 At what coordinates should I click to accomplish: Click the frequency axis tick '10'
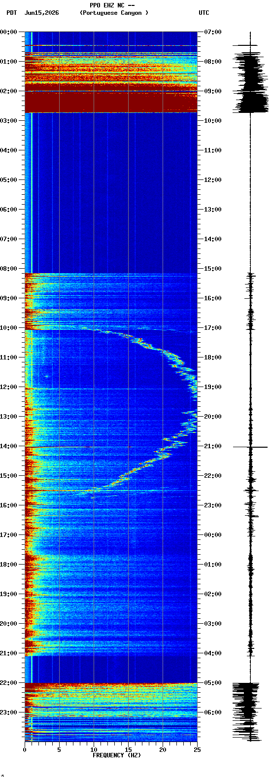pos(94,750)
